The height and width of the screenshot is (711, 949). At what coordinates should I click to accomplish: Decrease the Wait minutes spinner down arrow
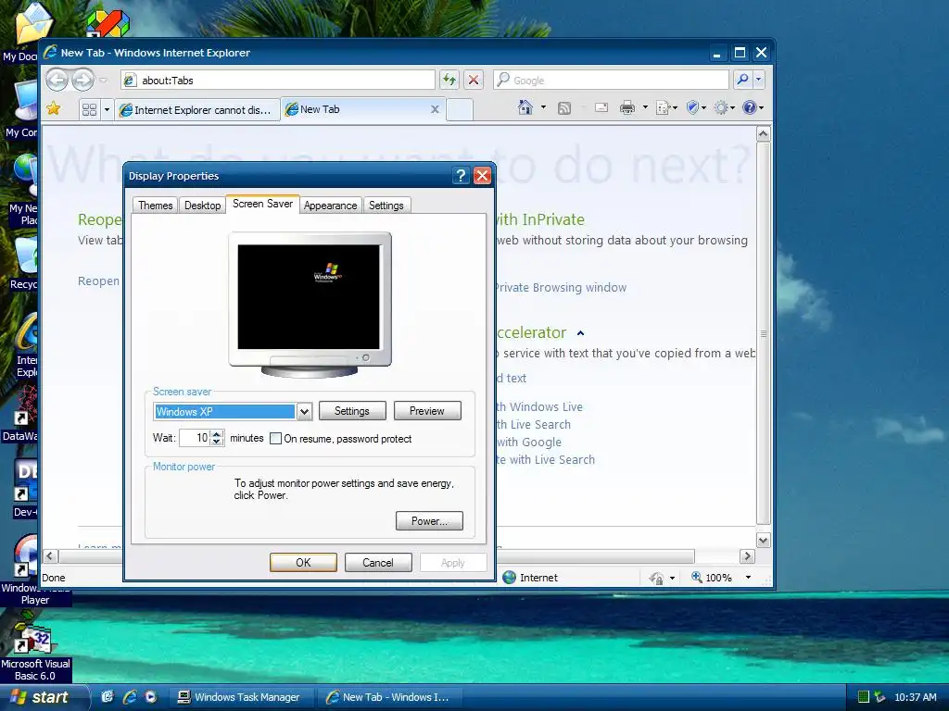coord(217,442)
